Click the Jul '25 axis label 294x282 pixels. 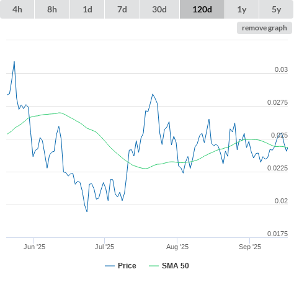tap(104, 247)
